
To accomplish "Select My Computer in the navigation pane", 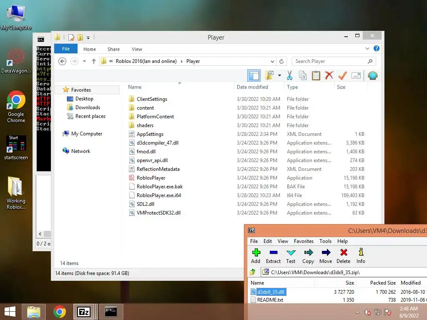I will 87,134.
